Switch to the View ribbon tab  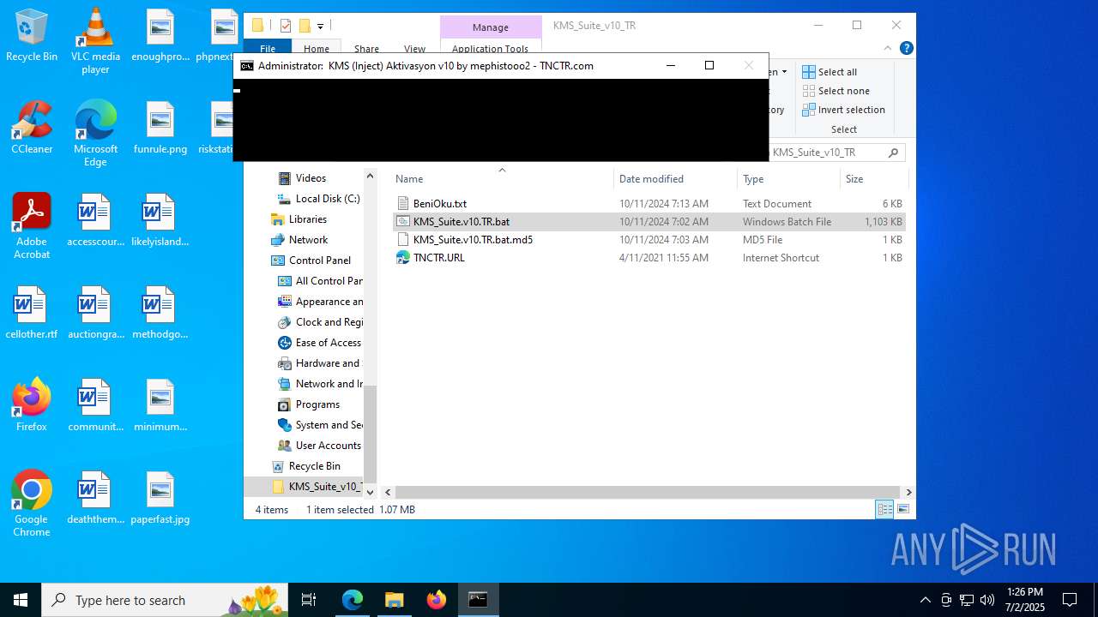[414, 49]
